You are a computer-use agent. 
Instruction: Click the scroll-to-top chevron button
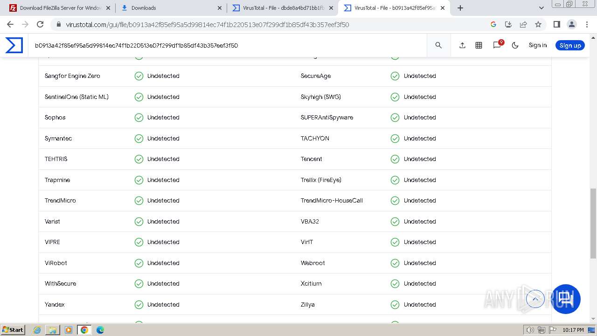535,299
